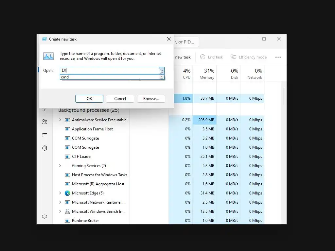Select the Application Frame Host row text

[92, 129]
